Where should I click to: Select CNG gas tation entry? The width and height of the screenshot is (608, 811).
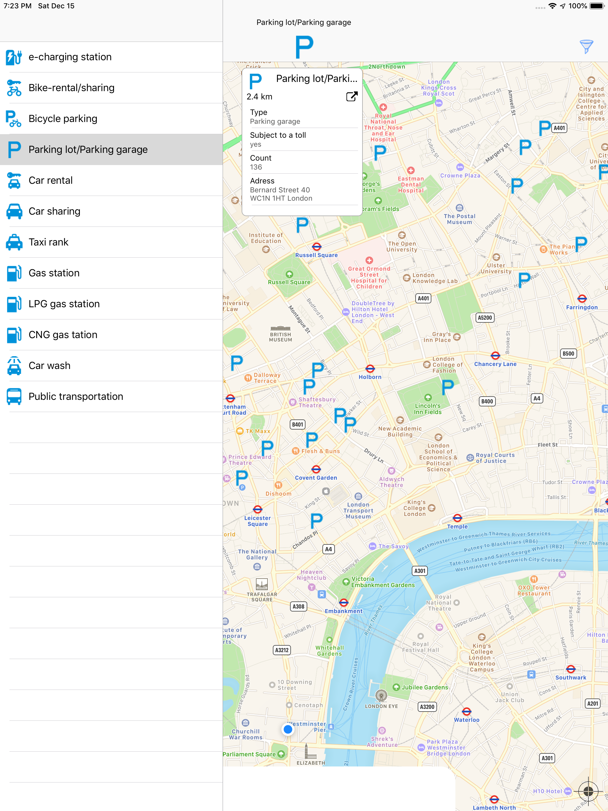click(63, 335)
